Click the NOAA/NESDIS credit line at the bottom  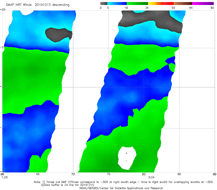(121, 188)
